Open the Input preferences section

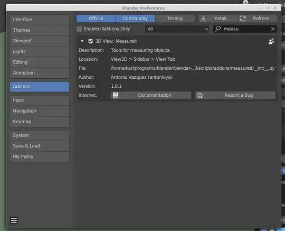pos(40,100)
